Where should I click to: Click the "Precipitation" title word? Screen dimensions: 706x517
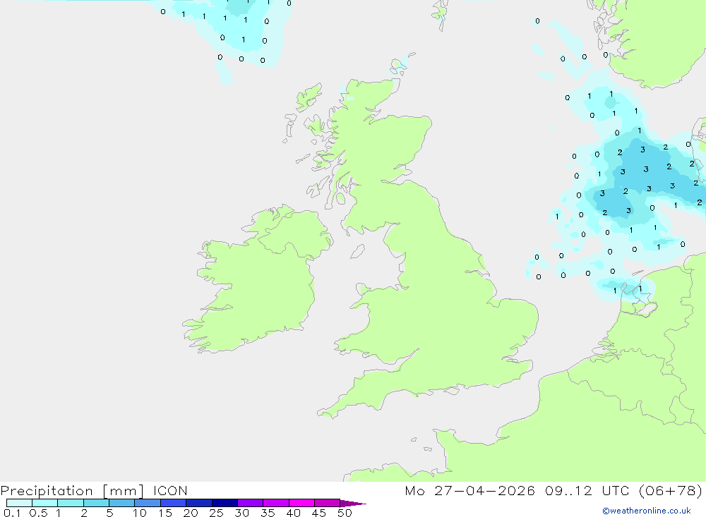tap(47, 491)
